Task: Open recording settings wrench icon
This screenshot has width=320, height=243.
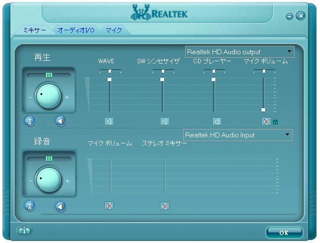Action: point(30,206)
